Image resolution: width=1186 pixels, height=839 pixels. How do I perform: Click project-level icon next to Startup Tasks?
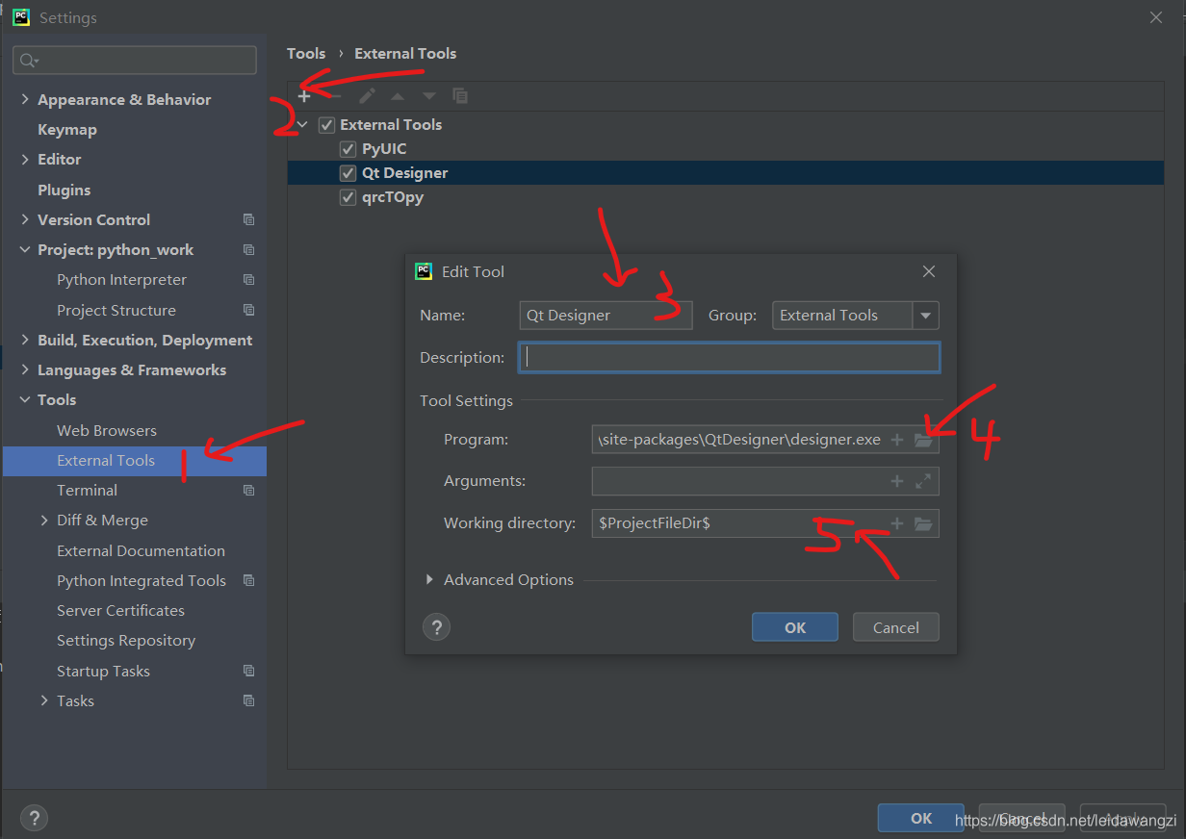click(248, 671)
